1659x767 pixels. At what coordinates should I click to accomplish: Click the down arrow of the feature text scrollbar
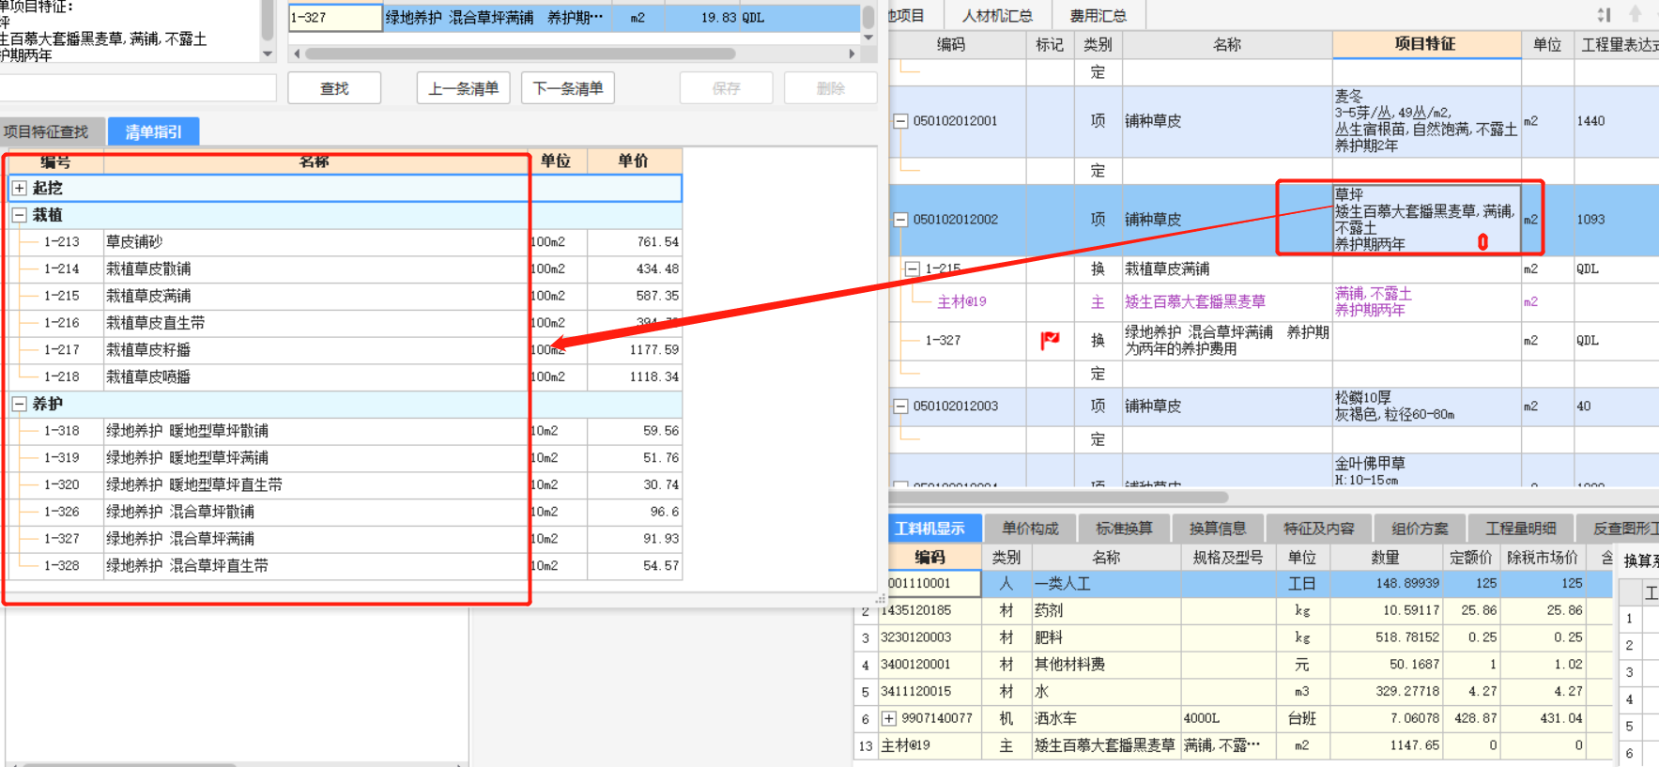coord(268,54)
